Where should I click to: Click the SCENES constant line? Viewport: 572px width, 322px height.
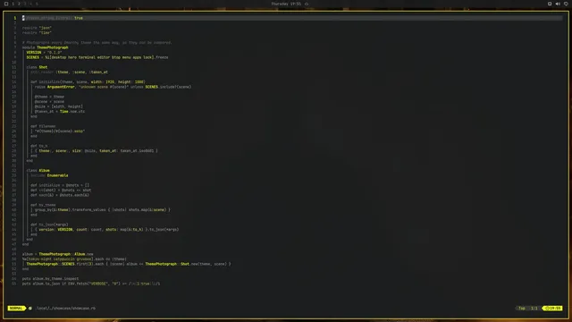point(97,57)
